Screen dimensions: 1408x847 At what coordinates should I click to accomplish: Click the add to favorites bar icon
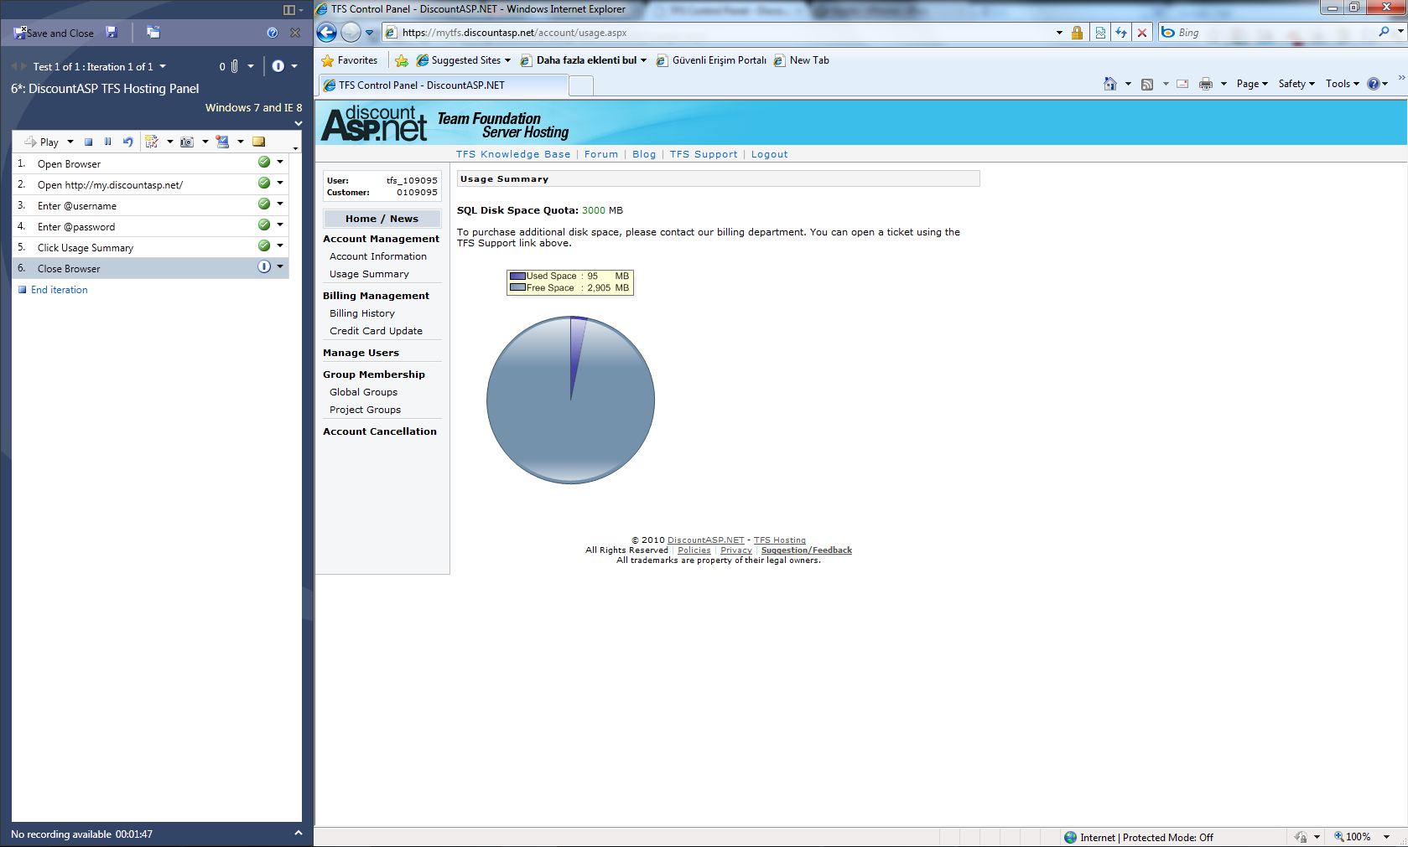click(x=402, y=60)
